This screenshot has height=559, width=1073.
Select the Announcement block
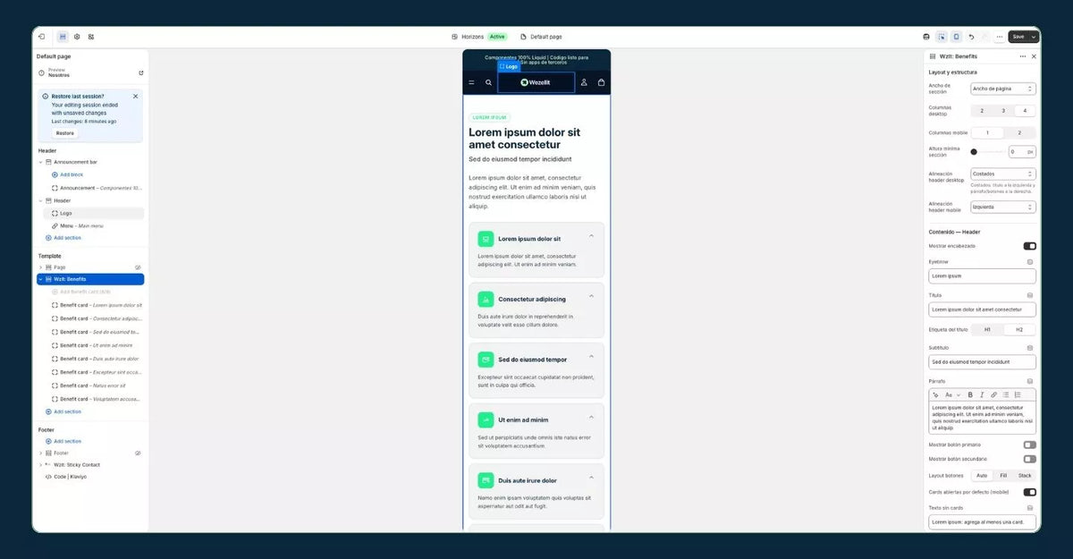(97, 188)
